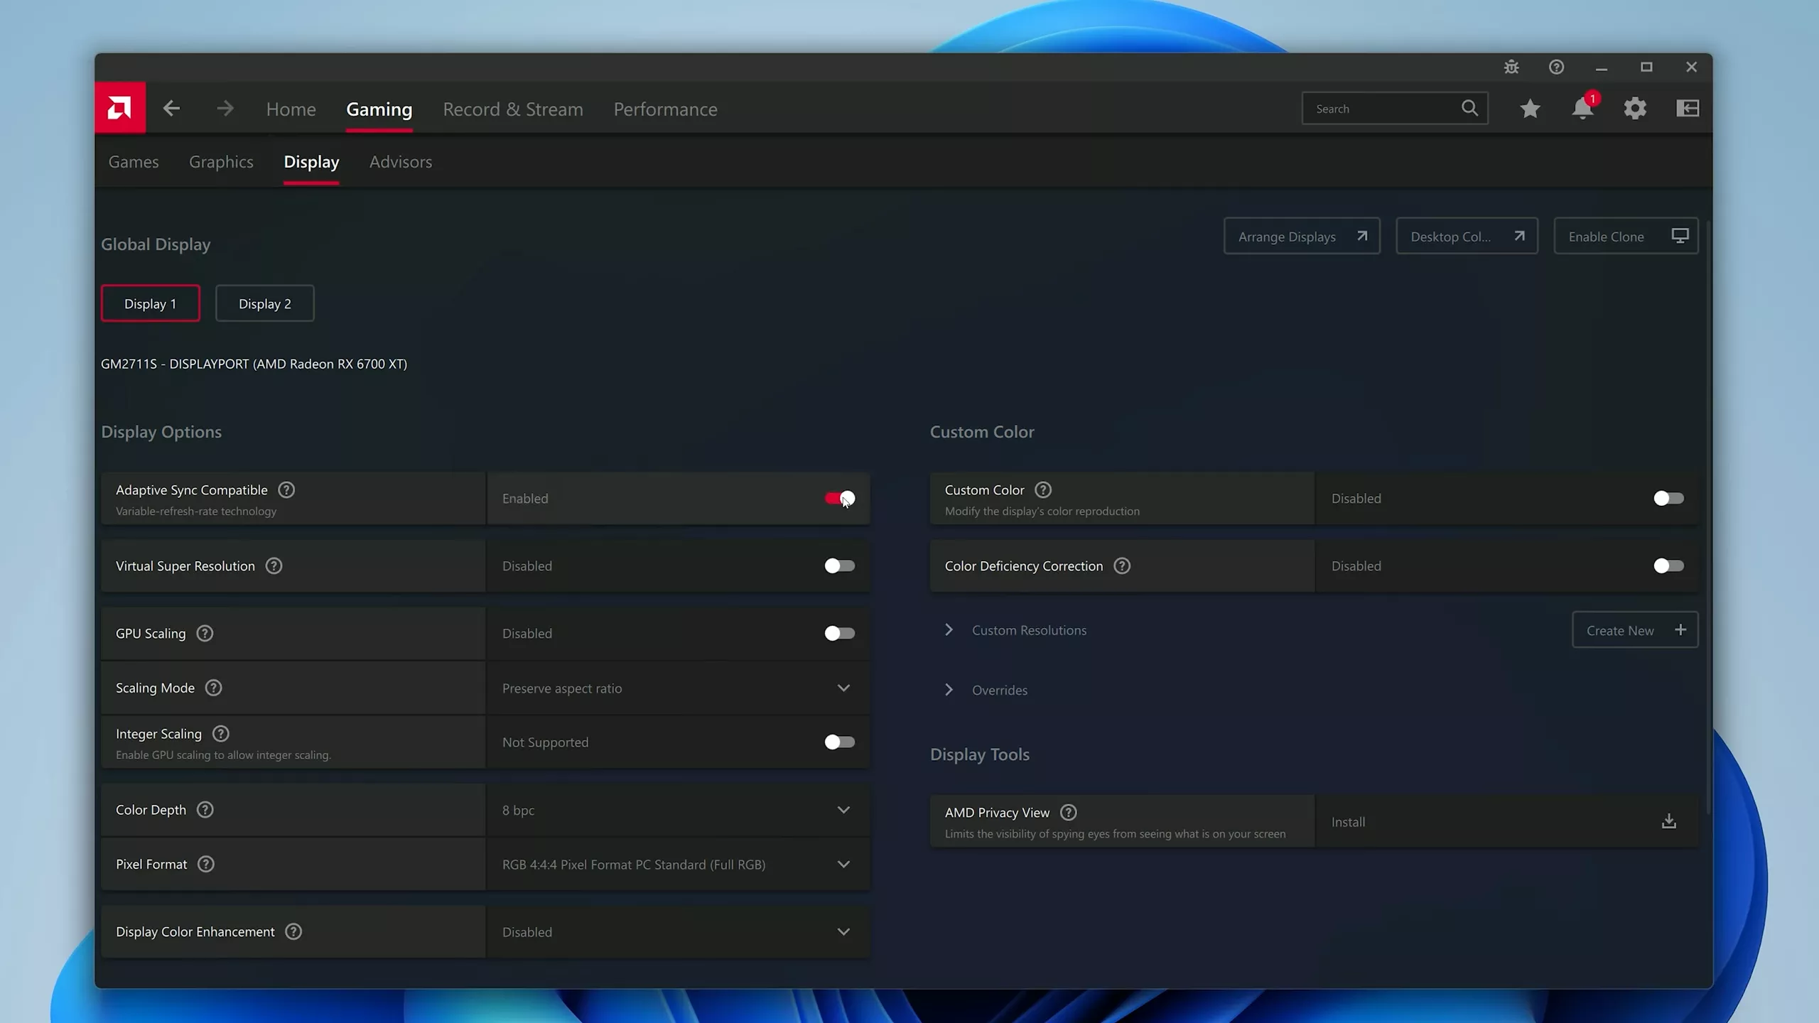The height and width of the screenshot is (1023, 1819).
Task: Open Scaling Mode dropdown
Action: coord(678,688)
